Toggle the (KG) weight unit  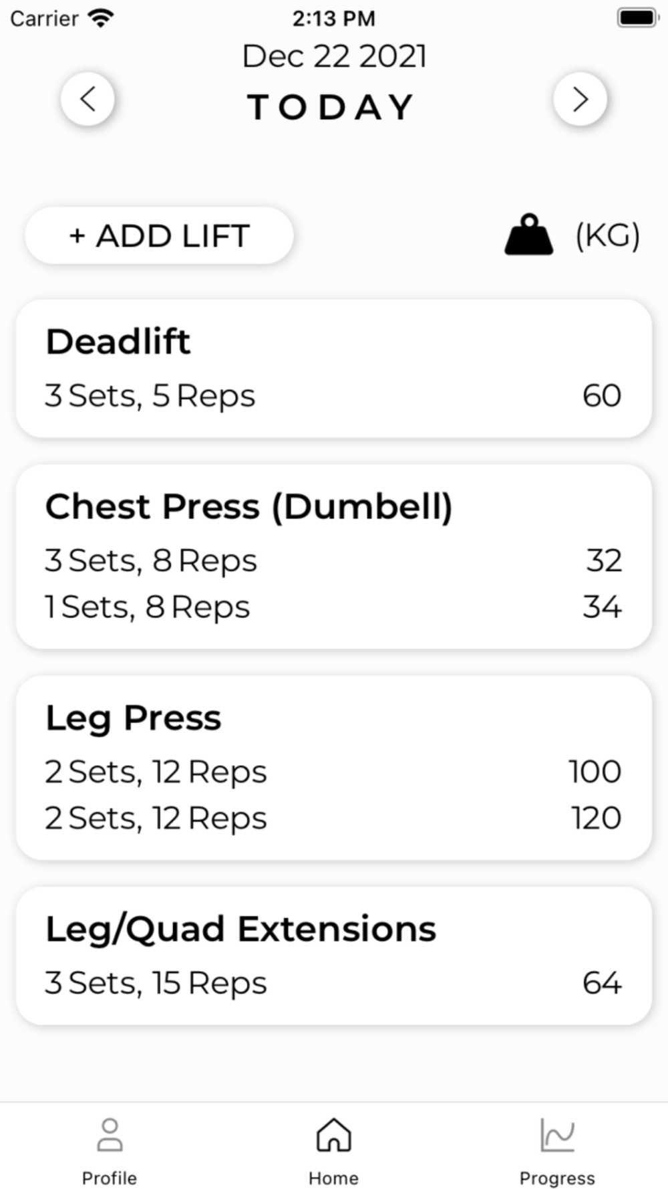coord(607,235)
